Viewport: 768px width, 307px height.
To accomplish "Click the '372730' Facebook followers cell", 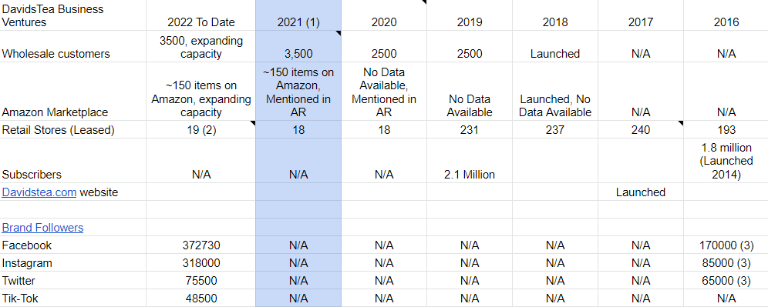I will point(200,245).
